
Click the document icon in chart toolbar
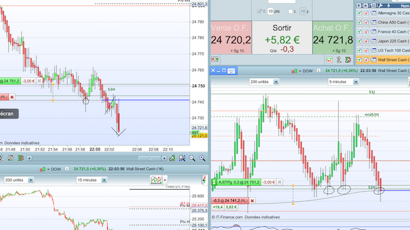[11, 158]
